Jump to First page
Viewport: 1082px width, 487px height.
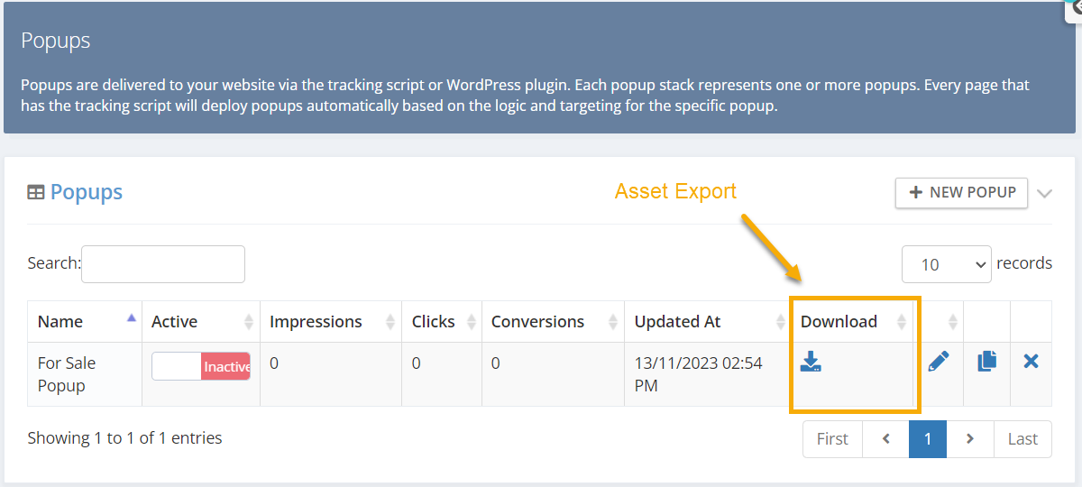point(832,439)
